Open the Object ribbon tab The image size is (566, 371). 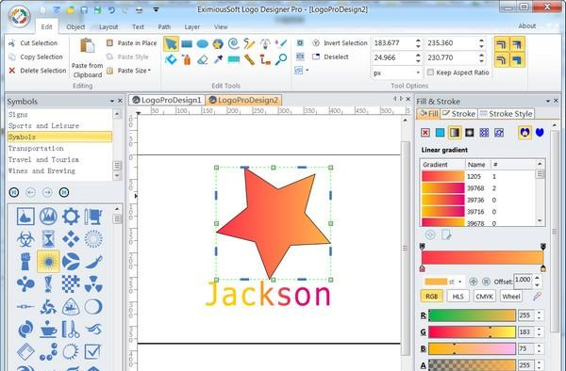coord(75,26)
